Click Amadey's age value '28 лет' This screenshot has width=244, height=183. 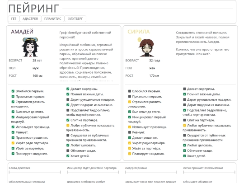pyautogui.click(x=37, y=61)
